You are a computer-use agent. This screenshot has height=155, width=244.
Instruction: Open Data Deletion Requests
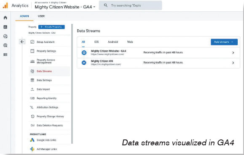point(49,125)
